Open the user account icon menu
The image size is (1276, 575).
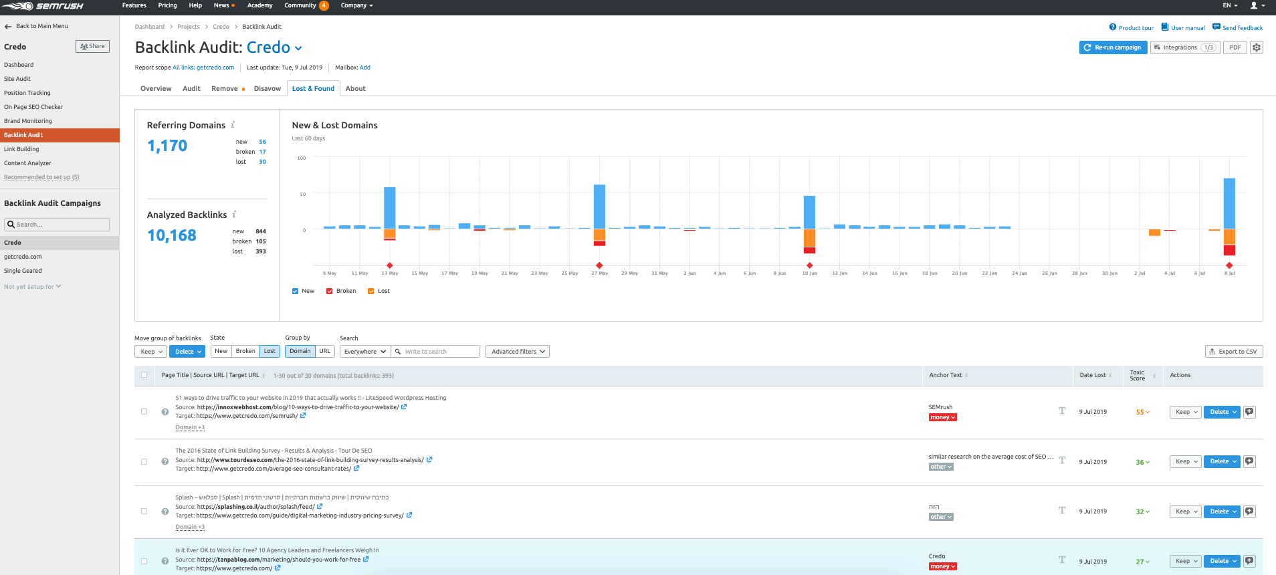[1257, 5]
